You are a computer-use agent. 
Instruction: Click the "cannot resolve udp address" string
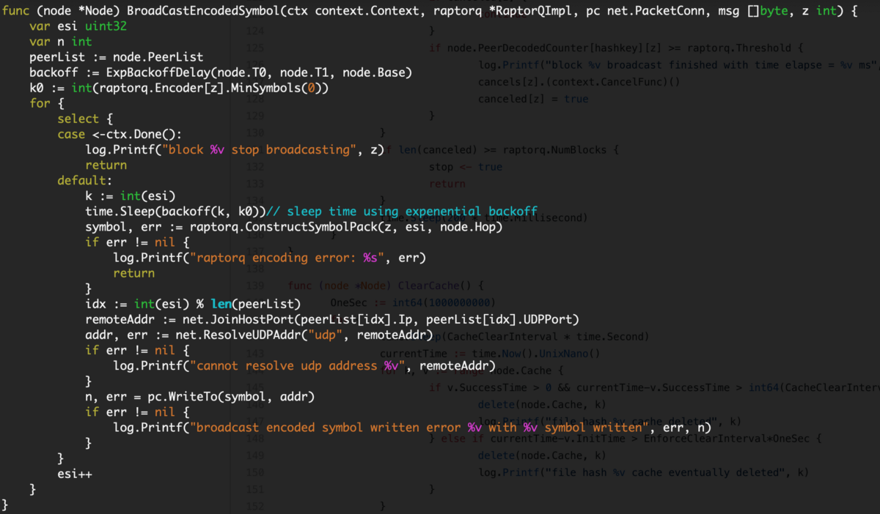point(293,365)
